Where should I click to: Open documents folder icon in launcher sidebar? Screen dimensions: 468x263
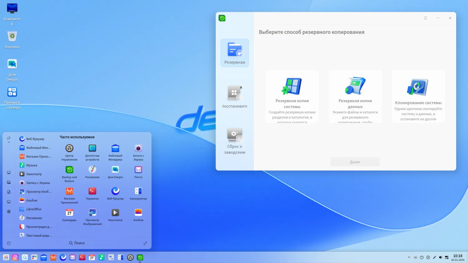9,192
